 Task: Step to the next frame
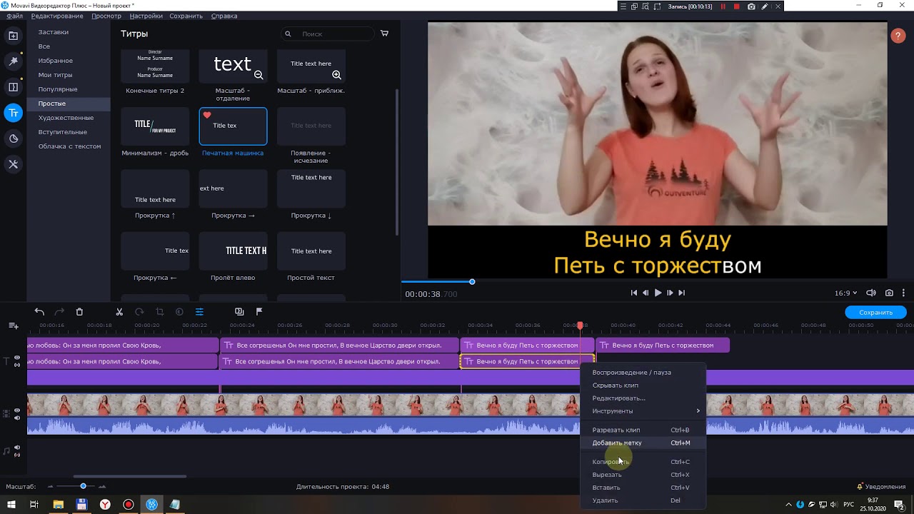point(670,293)
